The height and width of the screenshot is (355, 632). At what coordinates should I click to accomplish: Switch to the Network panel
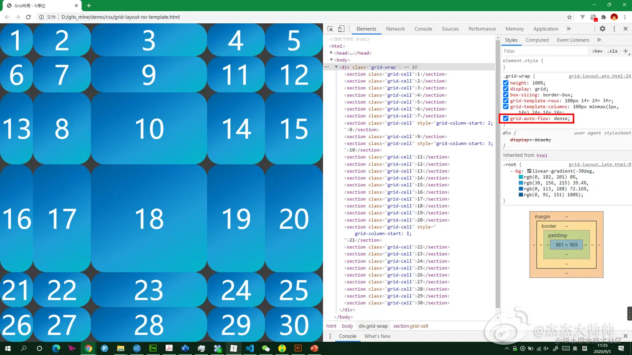395,29
